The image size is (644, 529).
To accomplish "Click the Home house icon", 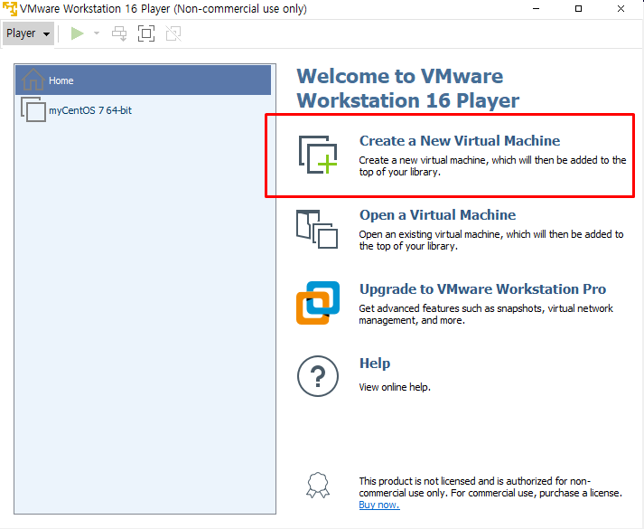I will (33, 80).
